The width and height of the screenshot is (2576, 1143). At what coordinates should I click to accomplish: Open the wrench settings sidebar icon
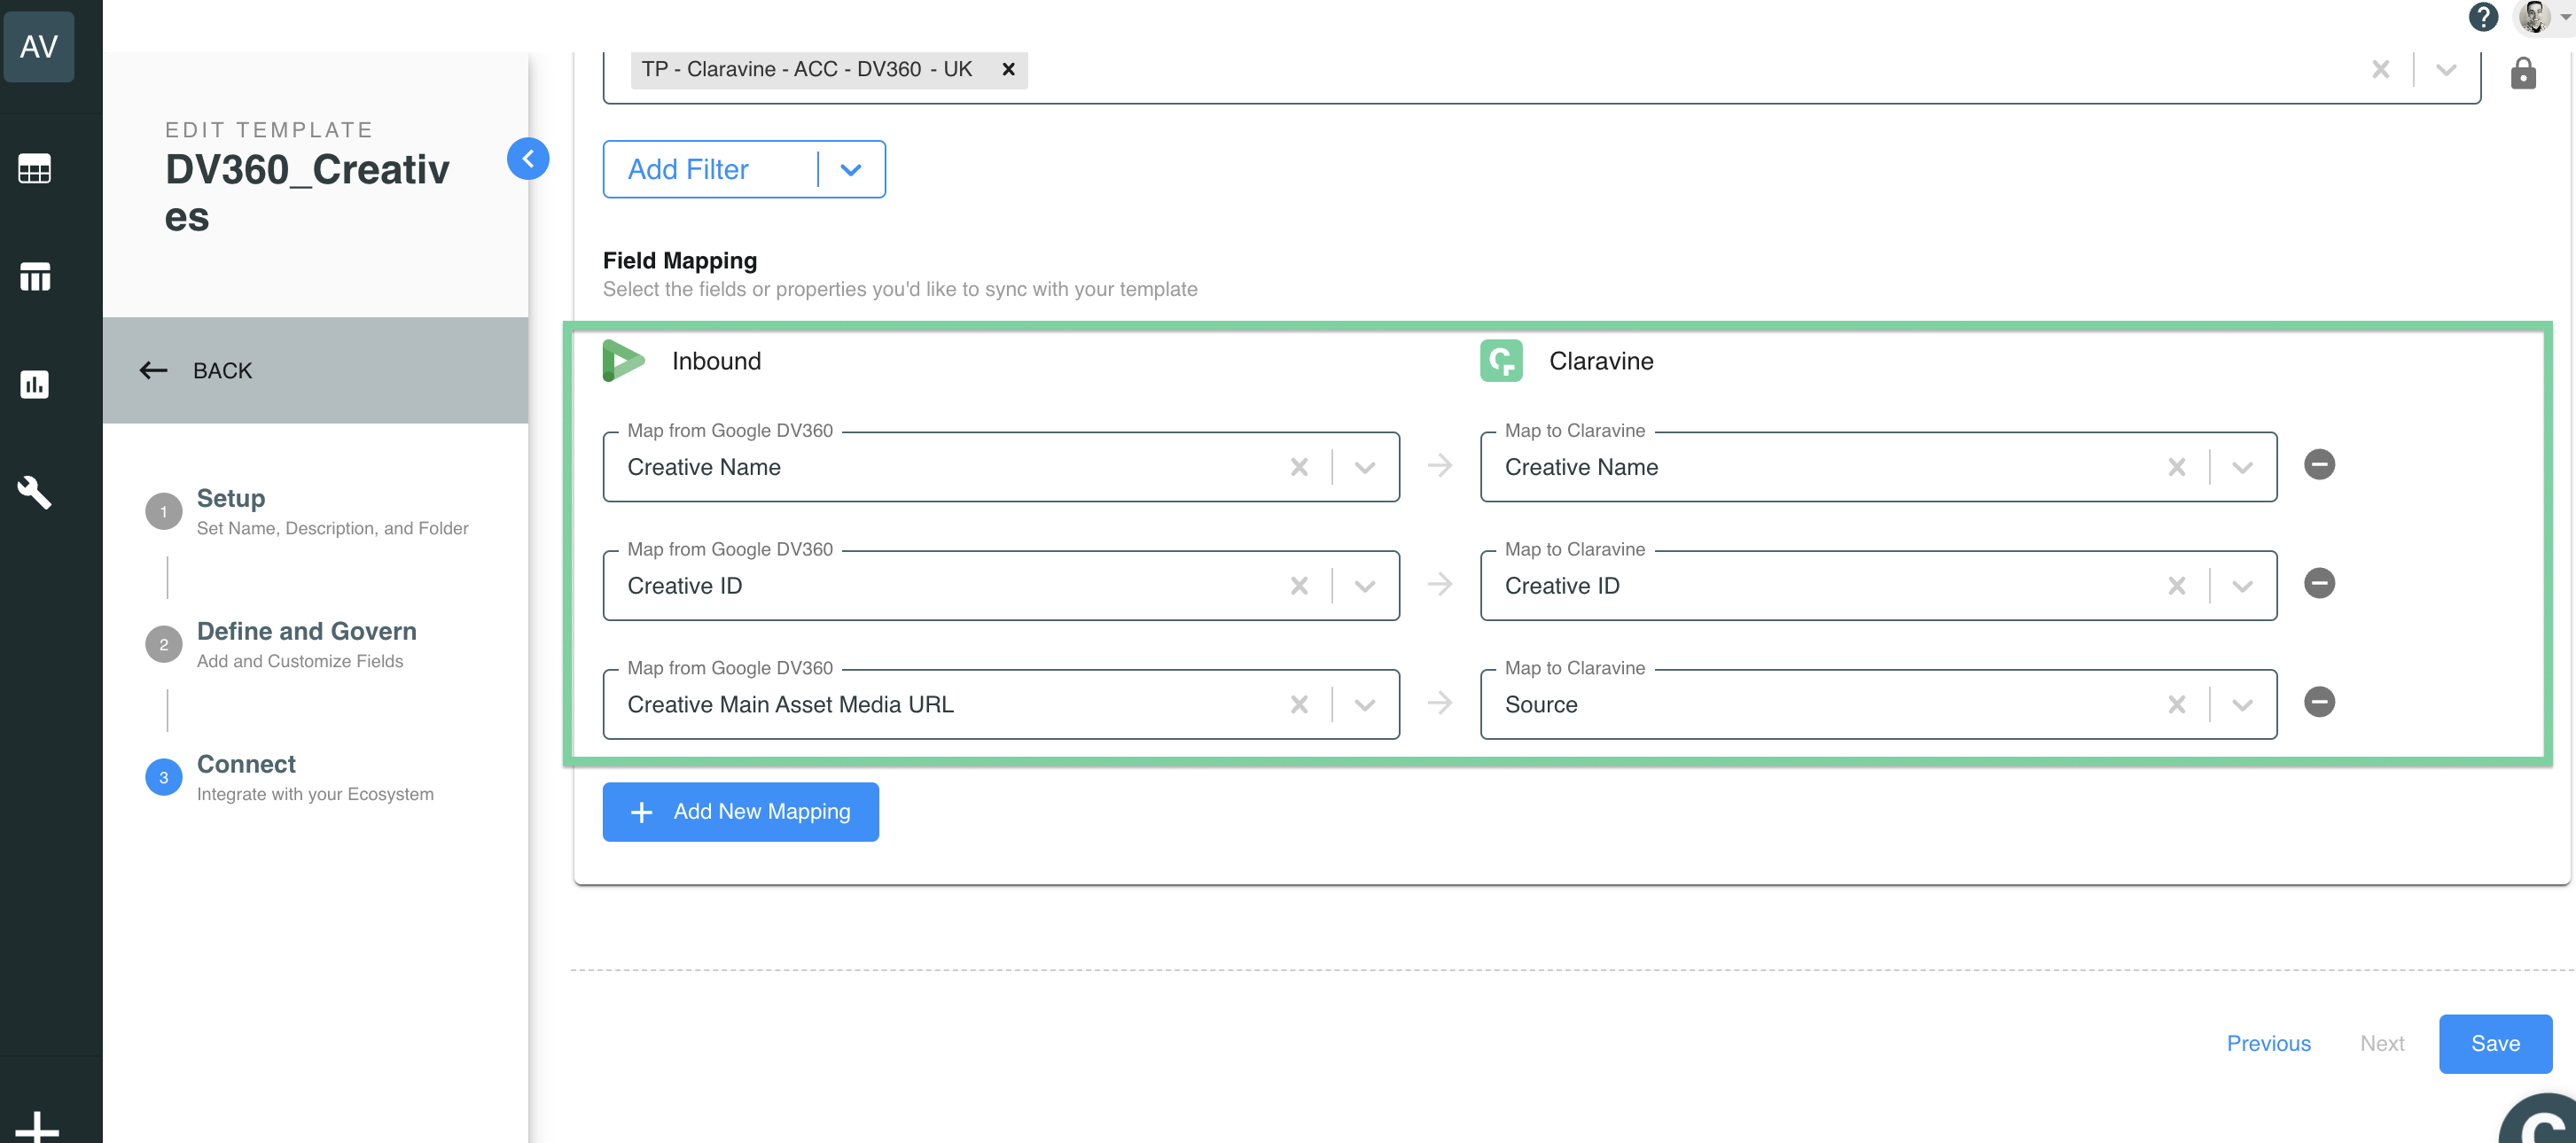[35, 492]
